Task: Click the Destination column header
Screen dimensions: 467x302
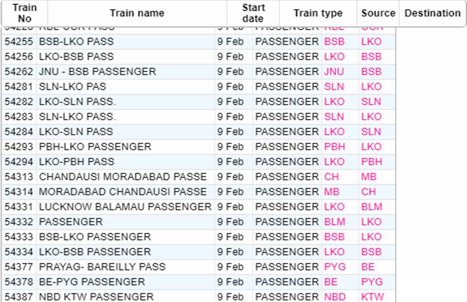Action: click(x=432, y=13)
